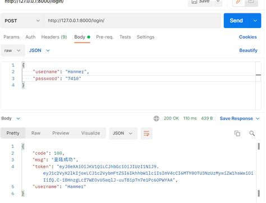The height and width of the screenshot is (203, 266).
Task: Click the comment icon at top right
Action: pyautogui.click(x=251, y=2)
